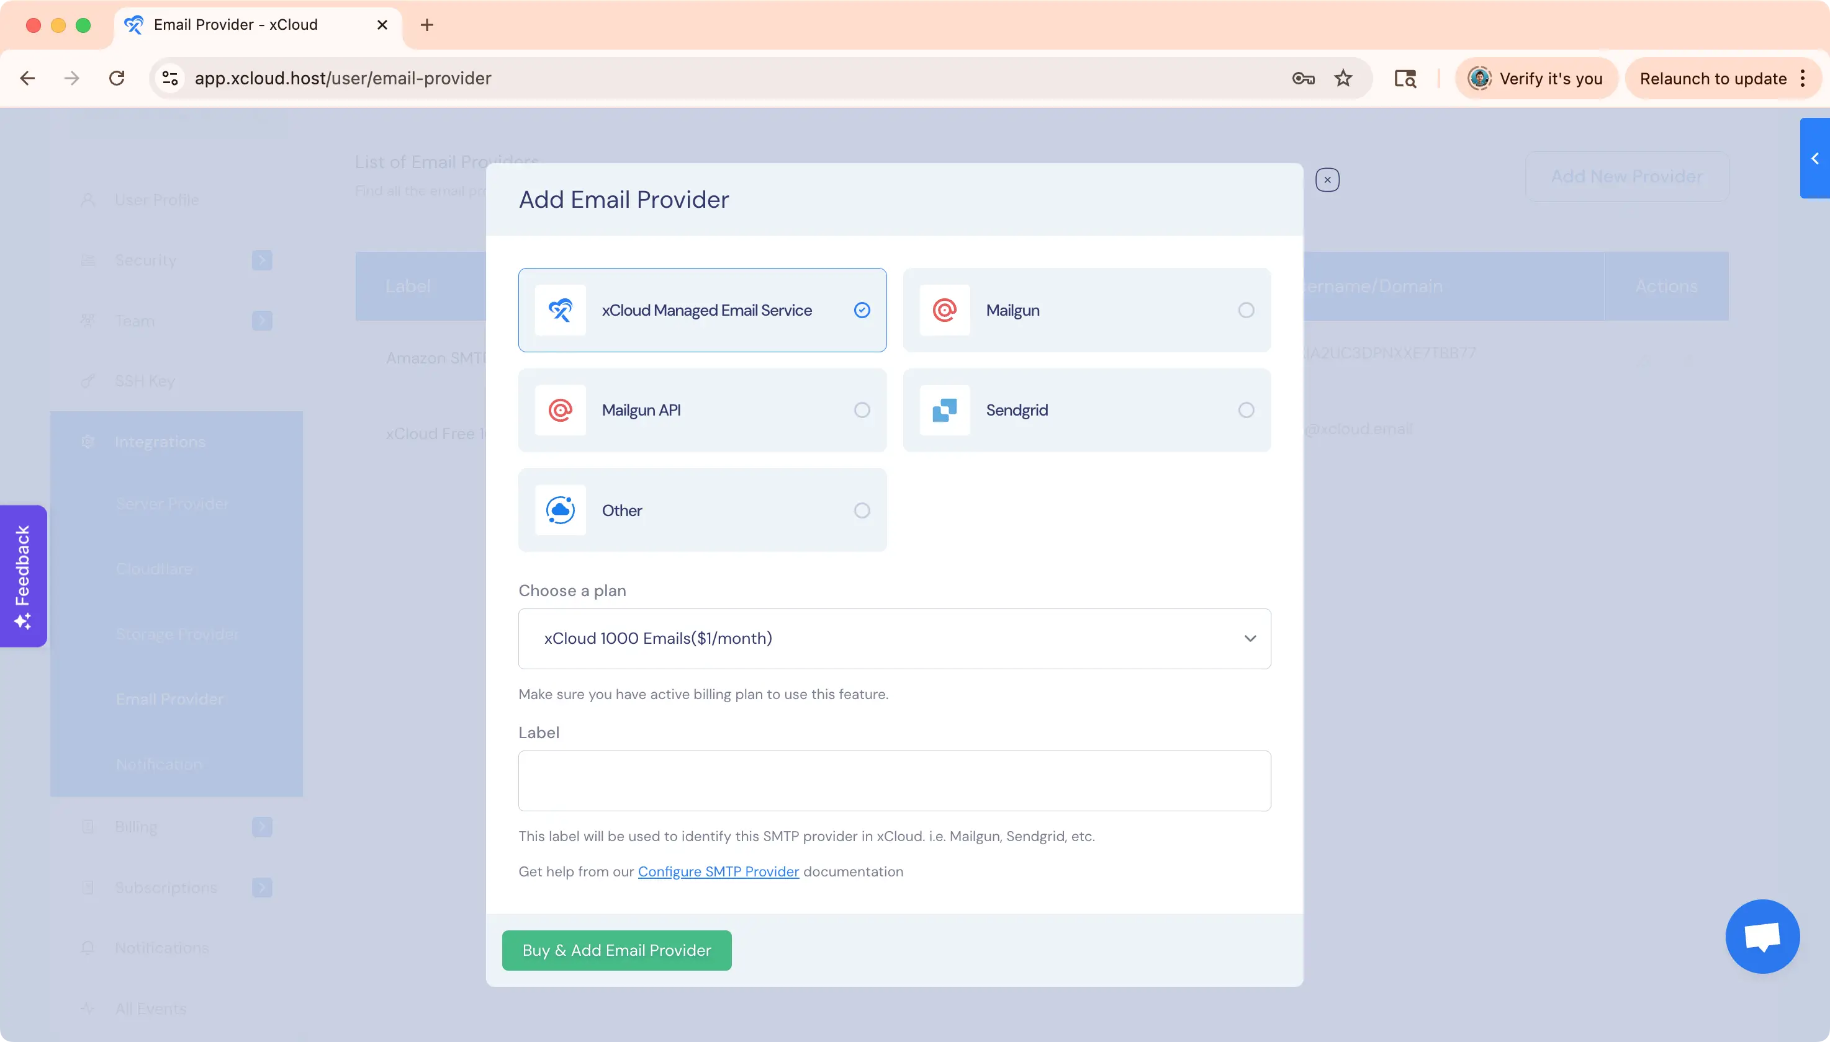1830x1042 pixels.
Task: Open Cloudflare submenu item
Action: coord(154,569)
